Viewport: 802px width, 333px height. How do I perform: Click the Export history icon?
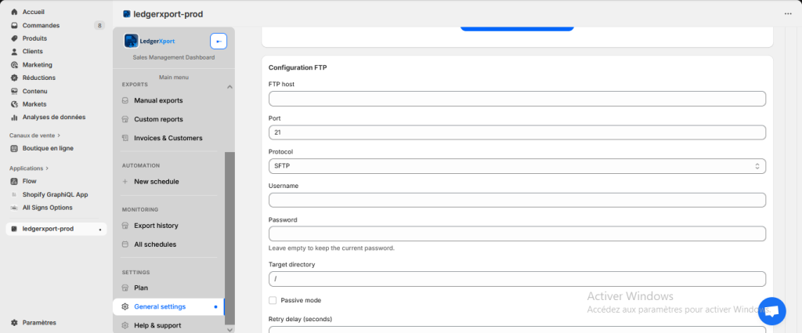coord(125,226)
